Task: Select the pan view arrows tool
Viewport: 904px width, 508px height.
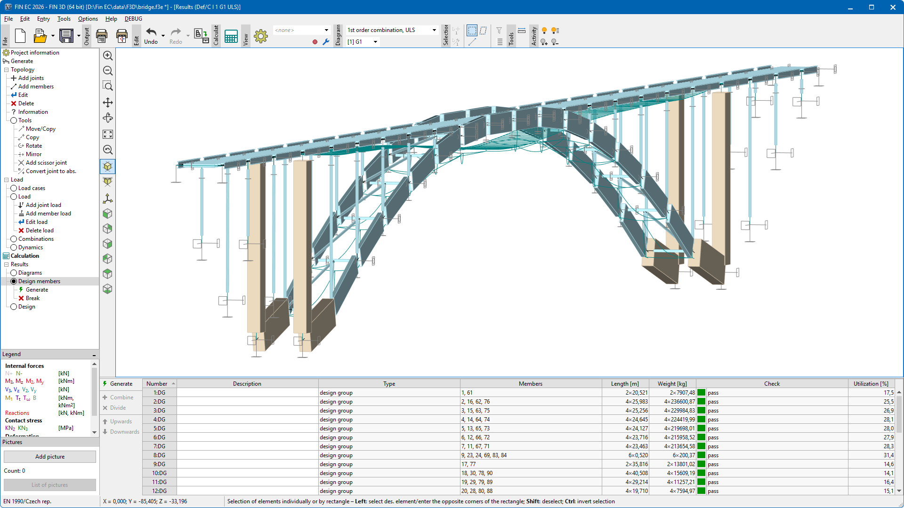Action: click(x=108, y=103)
